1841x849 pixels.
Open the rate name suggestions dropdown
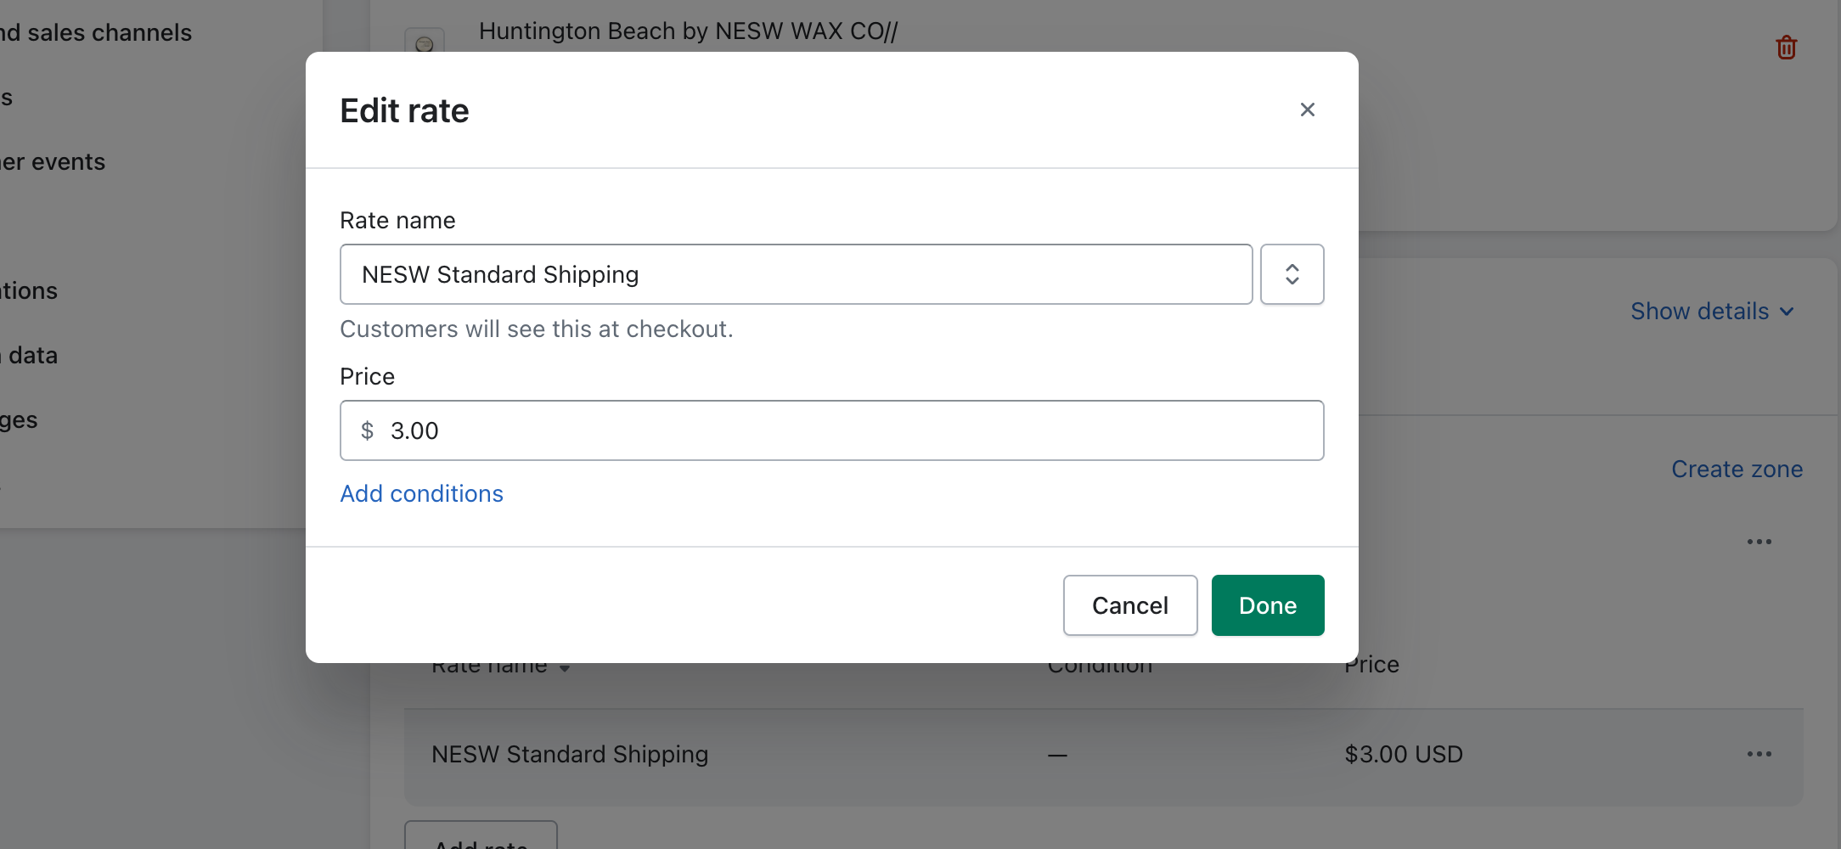(1292, 274)
